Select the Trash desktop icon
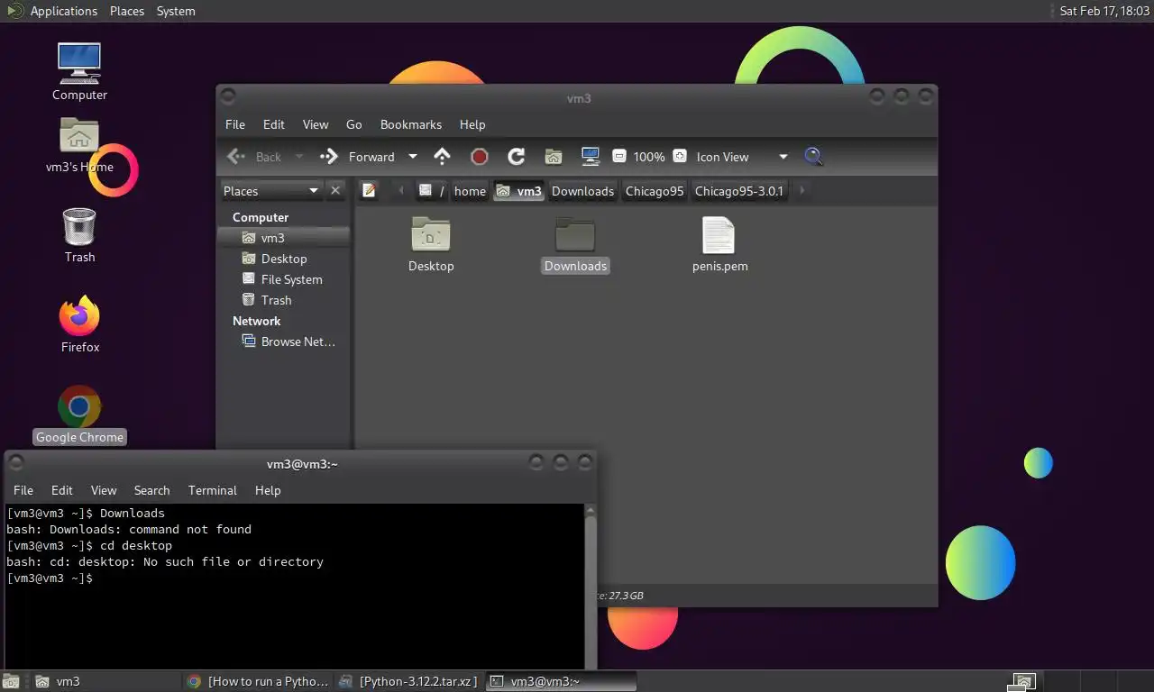Screen dimensions: 1154x692 pyautogui.click(x=79, y=235)
